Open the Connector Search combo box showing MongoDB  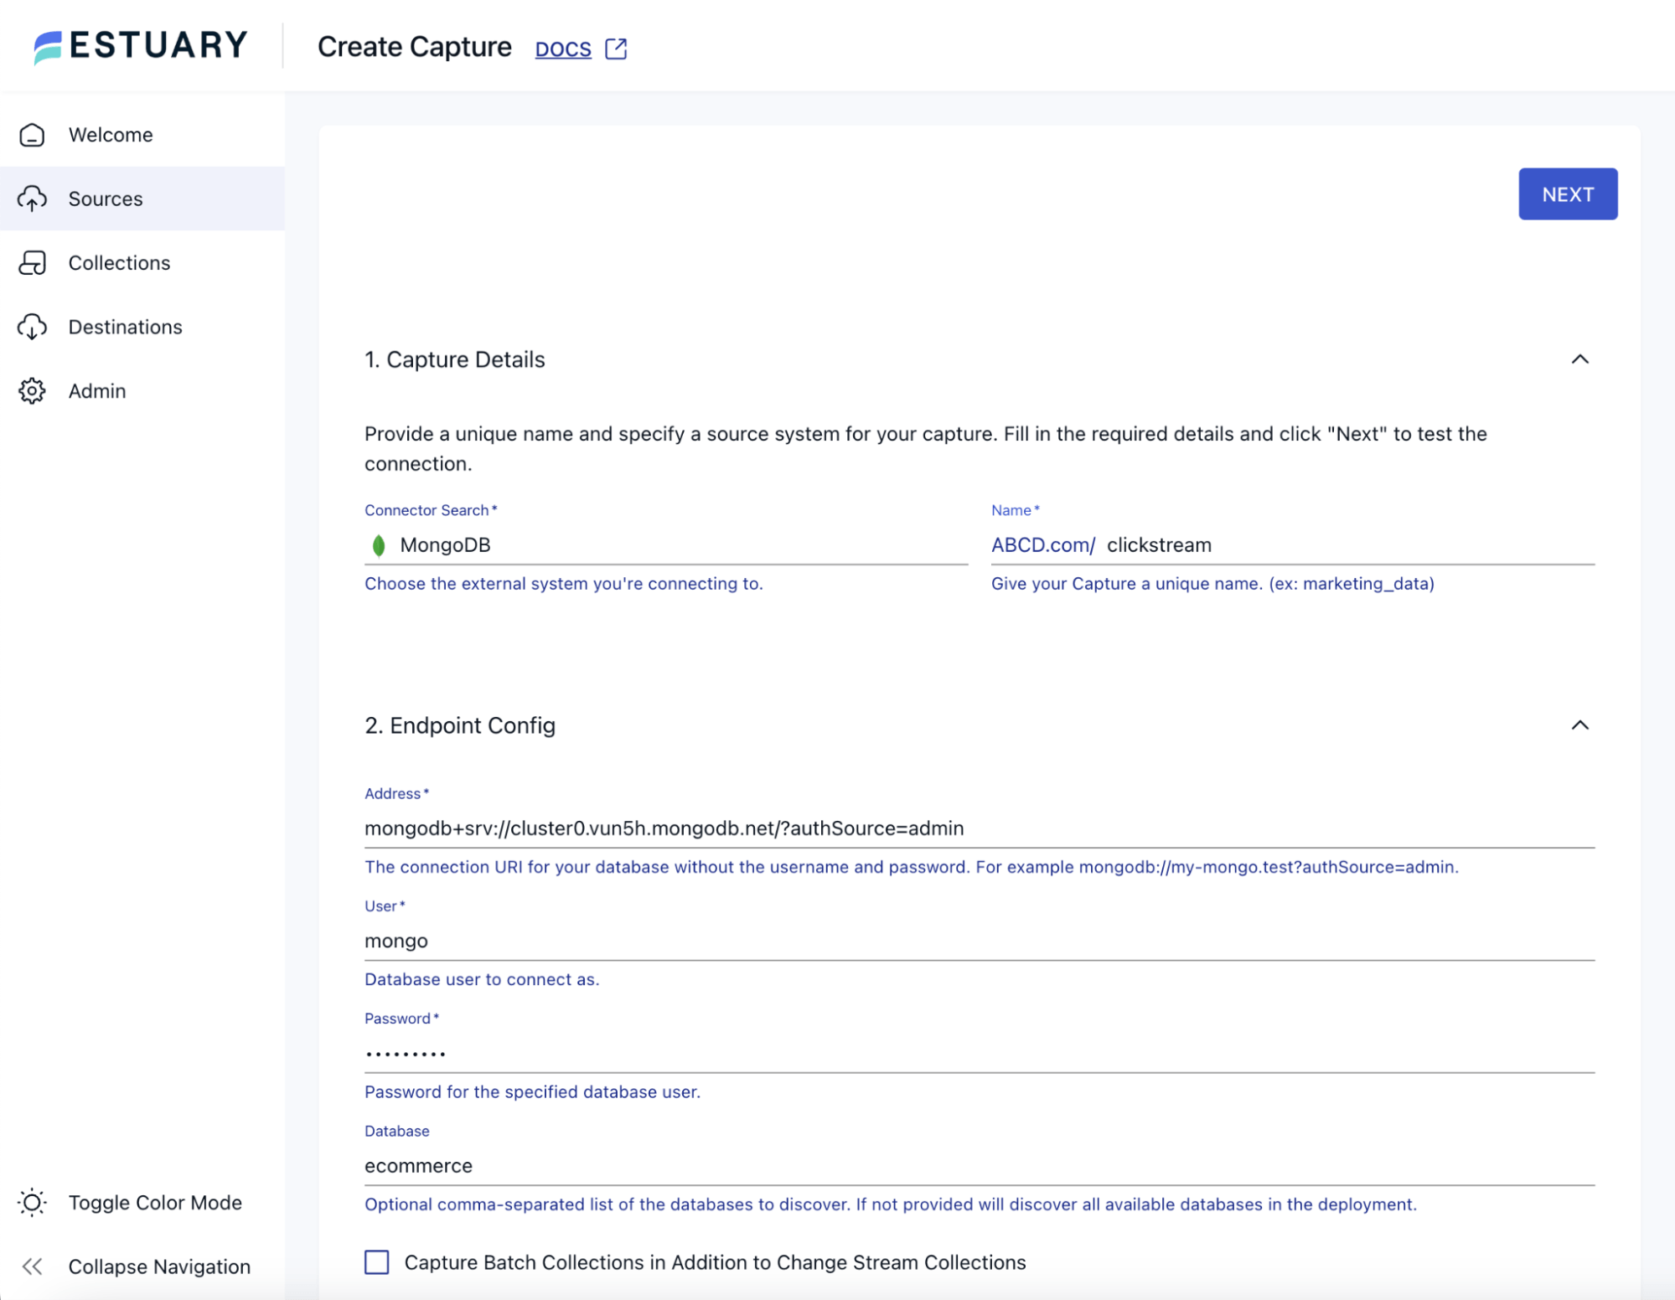tap(666, 545)
